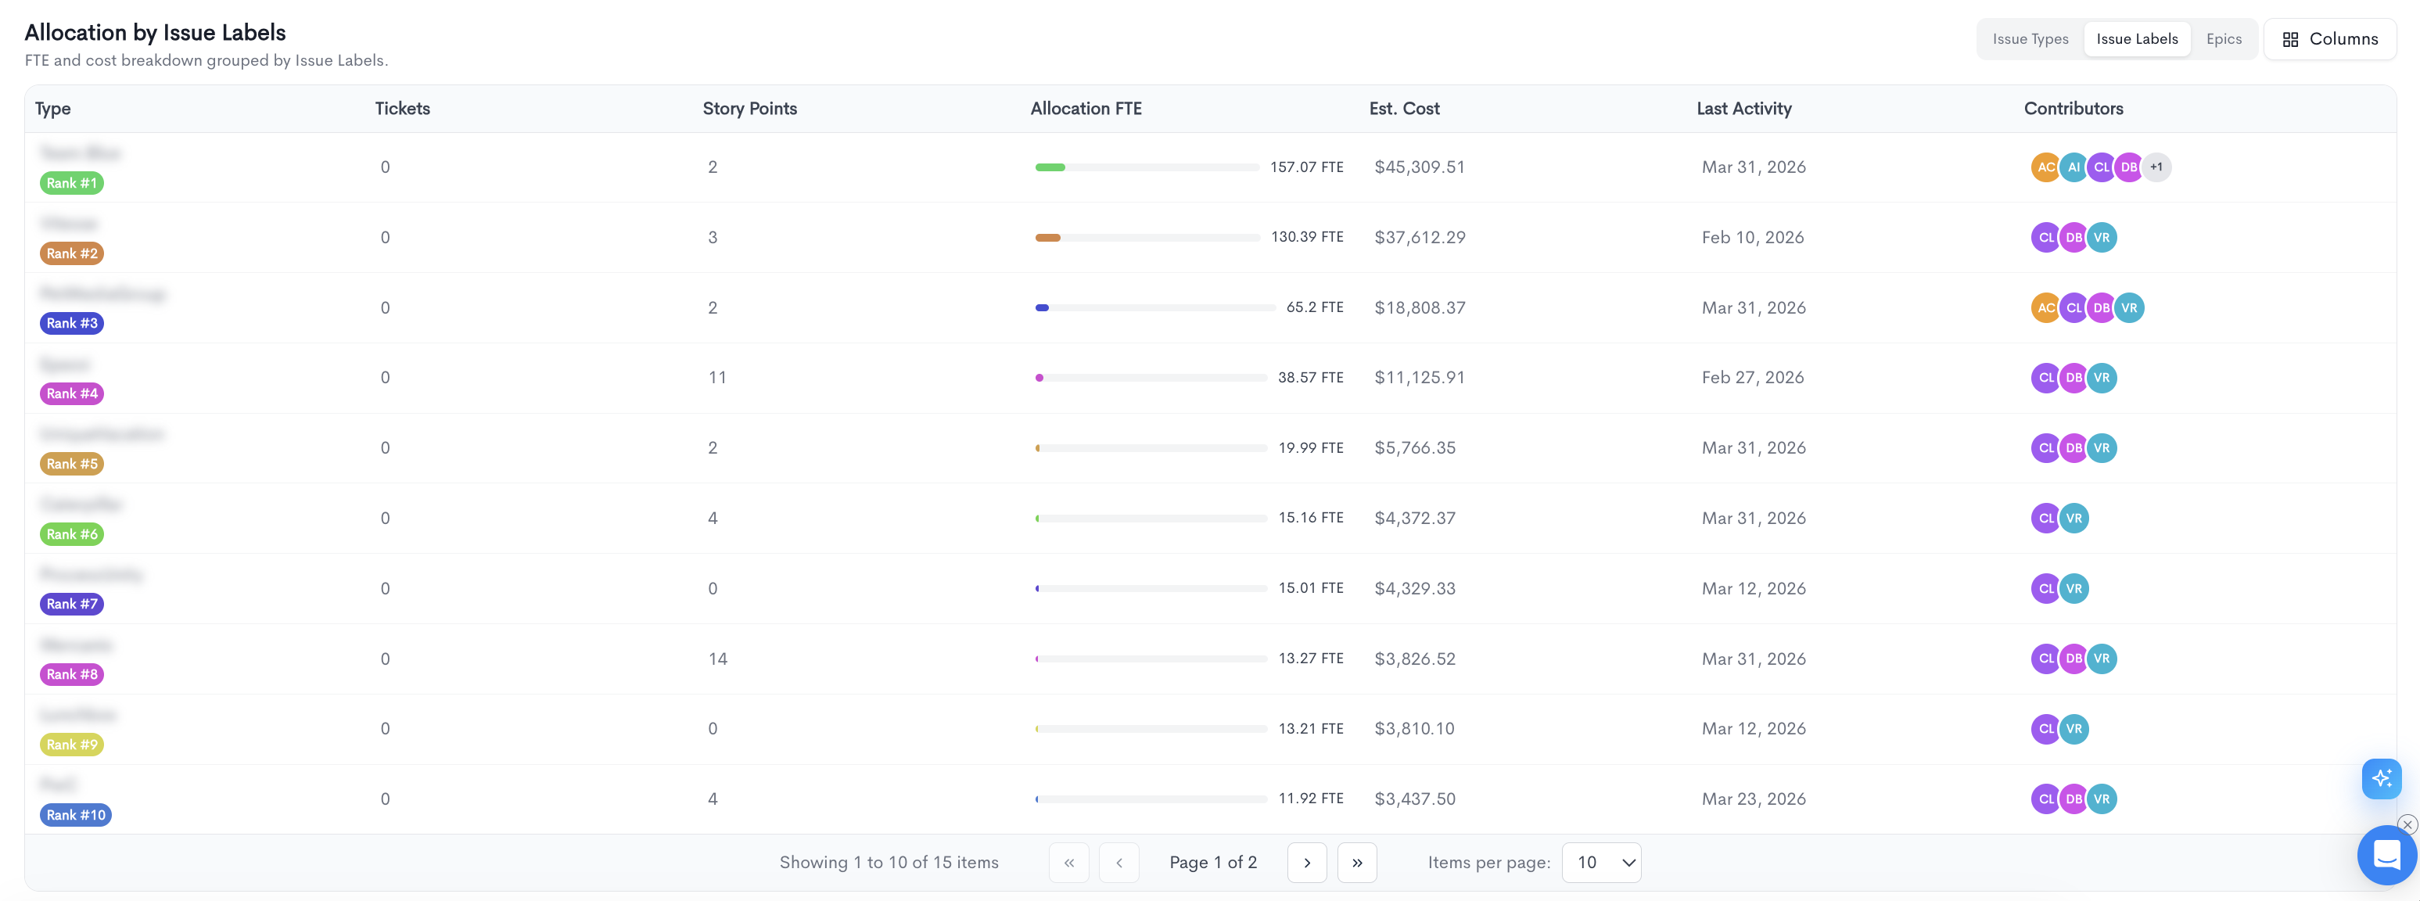
Task: Open the chat support widget
Action: (x=2386, y=855)
